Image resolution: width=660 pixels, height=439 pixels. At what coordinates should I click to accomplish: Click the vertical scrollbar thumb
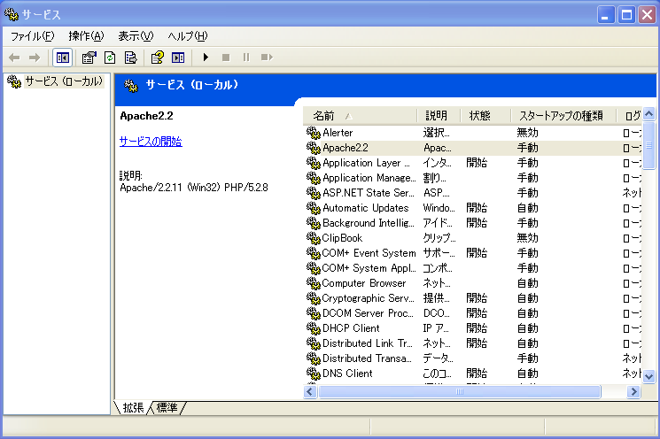(x=649, y=145)
